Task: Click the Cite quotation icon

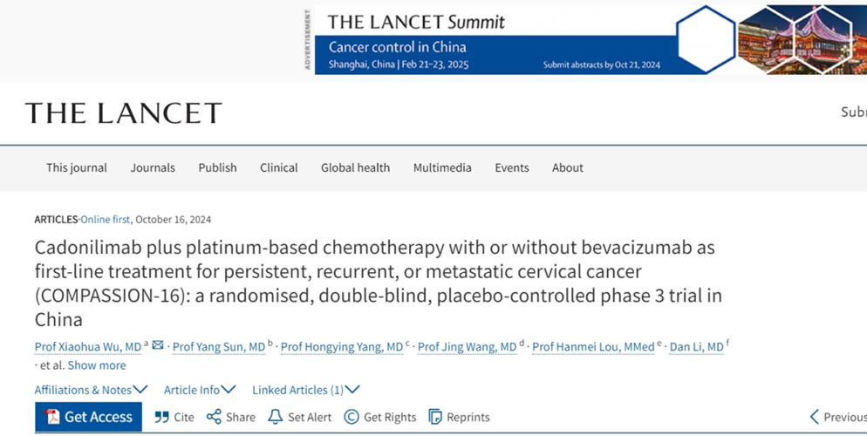Action: (162, 417)
